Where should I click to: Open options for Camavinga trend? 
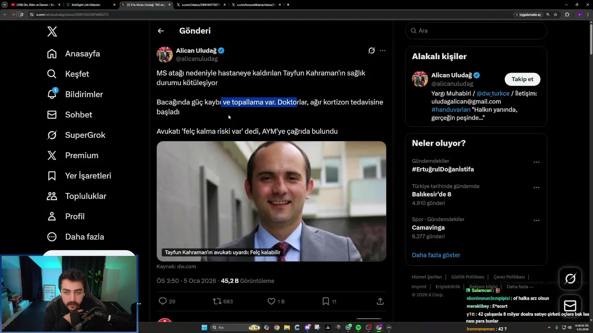536,221
